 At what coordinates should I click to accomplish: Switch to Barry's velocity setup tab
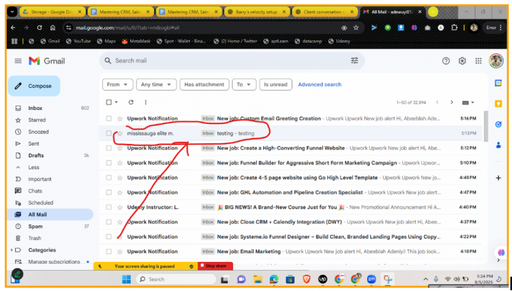coord(256,12)
